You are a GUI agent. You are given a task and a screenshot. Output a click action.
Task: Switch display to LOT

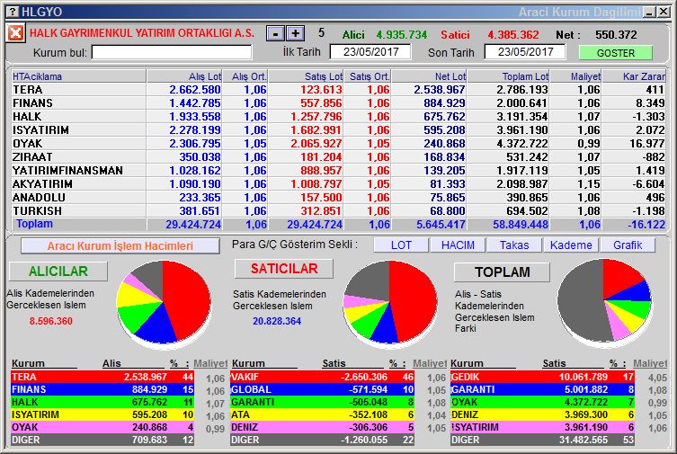[401, 245]
